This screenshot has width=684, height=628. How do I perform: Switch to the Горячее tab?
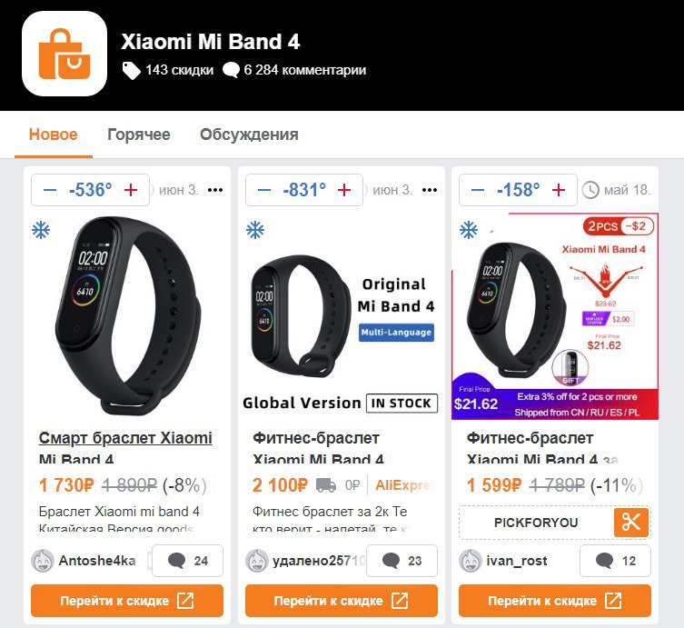[139, 135]
